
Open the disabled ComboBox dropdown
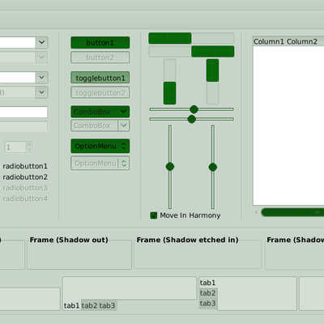tap(100, 126)
